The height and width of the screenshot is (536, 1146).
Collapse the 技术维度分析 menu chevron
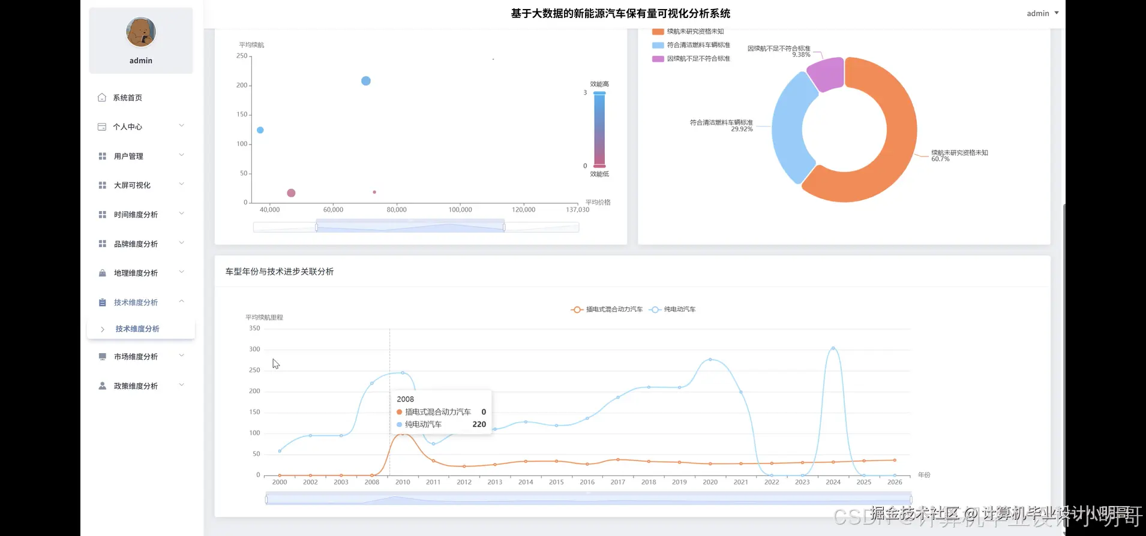click(181, 302)
